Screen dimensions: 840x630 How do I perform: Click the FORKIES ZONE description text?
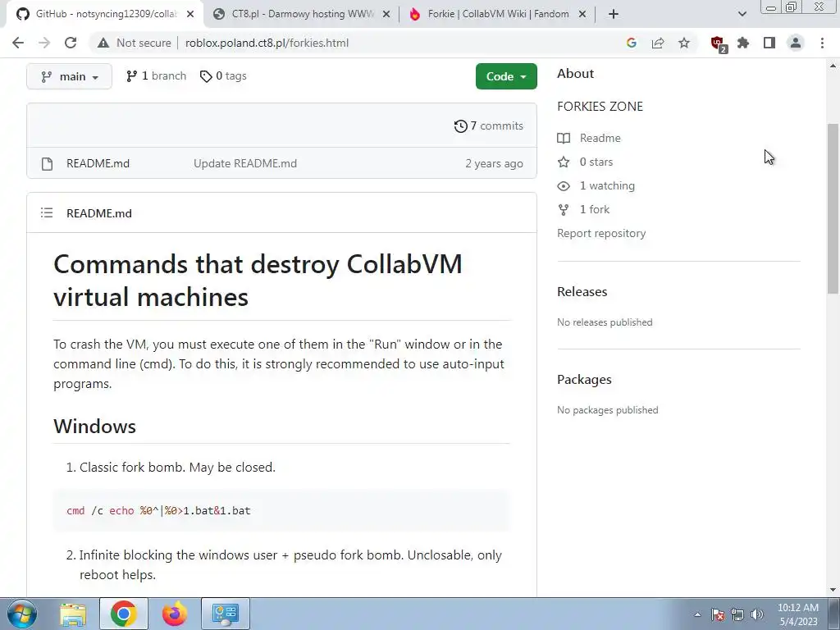[600, 106]
